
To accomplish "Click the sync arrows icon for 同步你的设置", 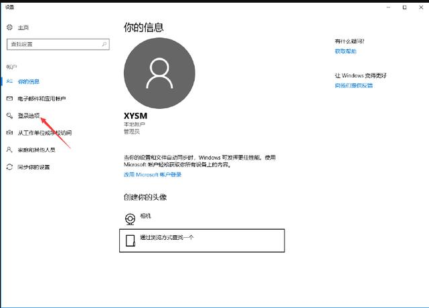I will (9, 166).
